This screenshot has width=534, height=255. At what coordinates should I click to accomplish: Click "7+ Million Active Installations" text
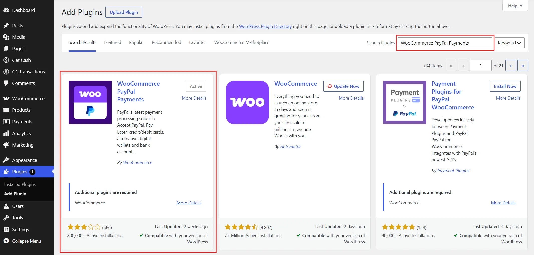(253, 236)
